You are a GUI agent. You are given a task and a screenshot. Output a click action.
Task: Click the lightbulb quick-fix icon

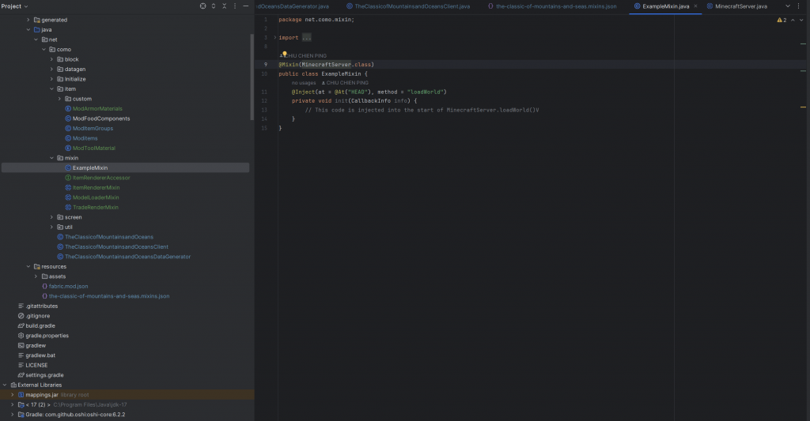[284, 54]
